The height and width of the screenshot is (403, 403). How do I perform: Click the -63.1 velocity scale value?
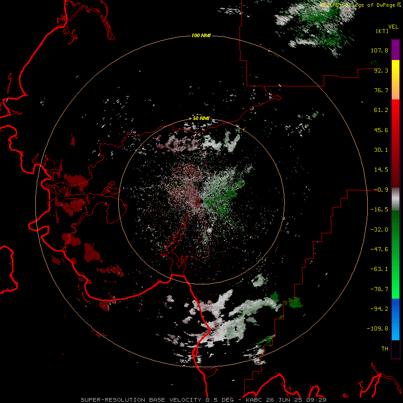pyautogui.click(x=379, y=269)
